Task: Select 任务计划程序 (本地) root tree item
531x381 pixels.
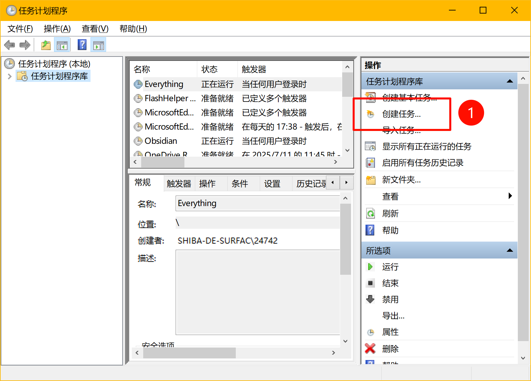Action: [x=54, y=64]
